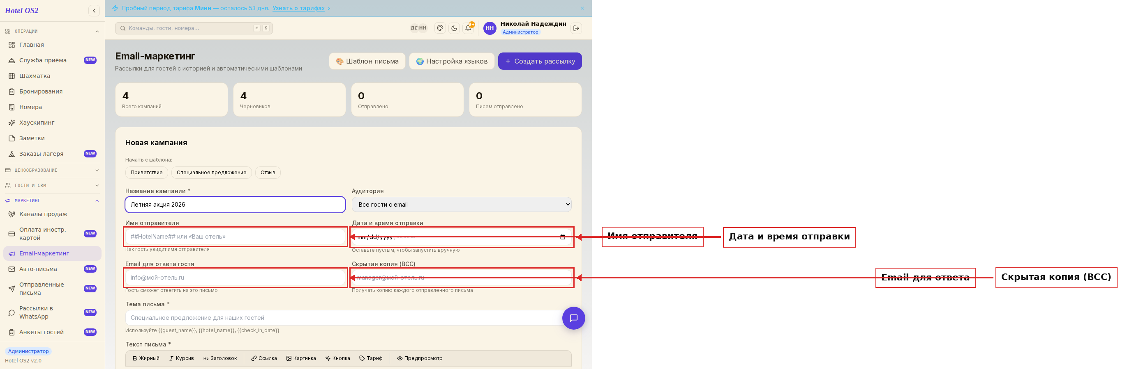This screenshot has height=369, width=1127.
Task: Open Служба приёма bell icon in sidebar
Action: point(12,61)
